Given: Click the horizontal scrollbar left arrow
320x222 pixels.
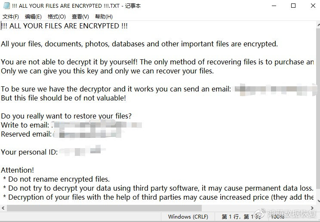Looking at the screenshot, I should (x=3, y=208).
